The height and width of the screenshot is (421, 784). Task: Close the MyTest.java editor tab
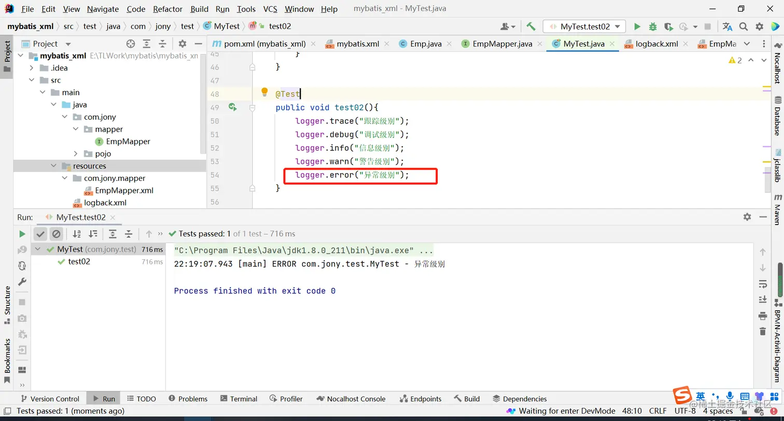coord(612,44)
